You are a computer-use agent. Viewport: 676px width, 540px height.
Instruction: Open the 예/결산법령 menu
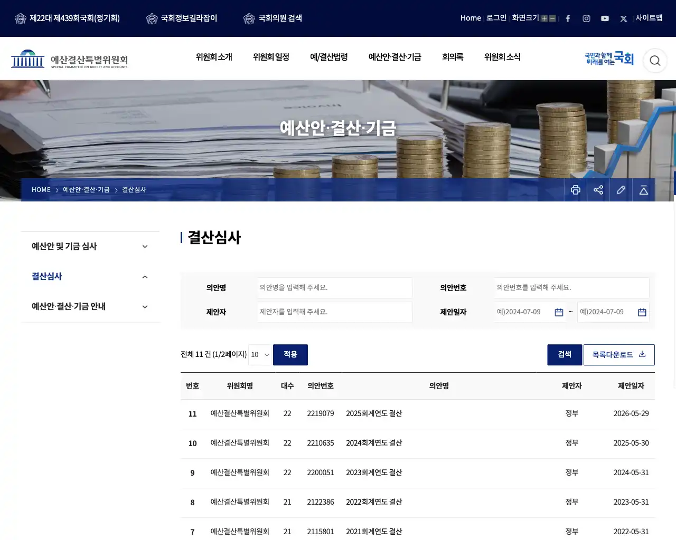329,57
